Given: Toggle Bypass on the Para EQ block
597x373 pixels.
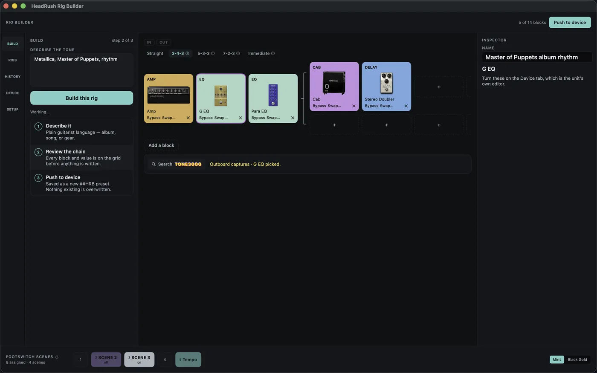Looking at the screenshot, I should pyautogui.click(x=258, y=118).
